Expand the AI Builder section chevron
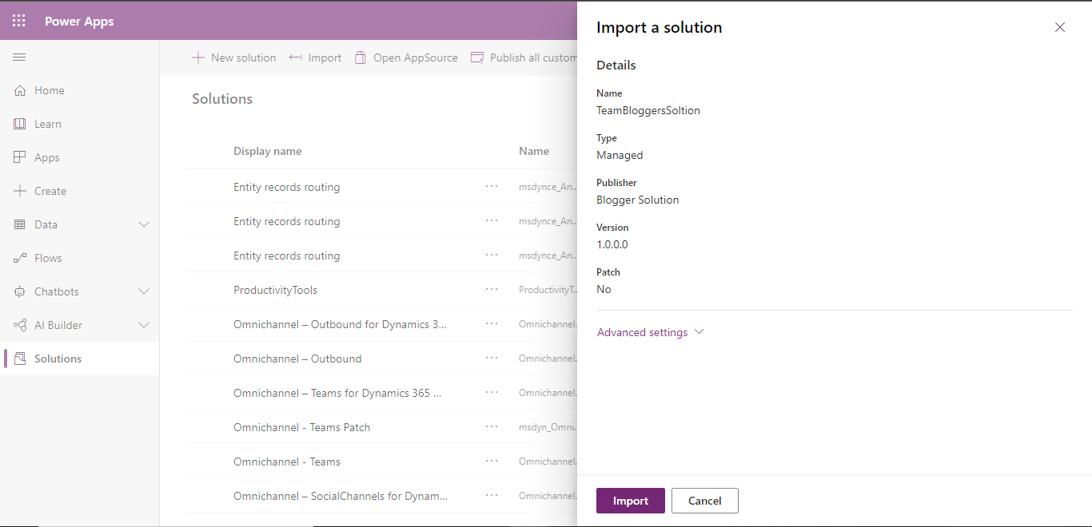Screen dimensions: 1092x527 click(144, 325)
